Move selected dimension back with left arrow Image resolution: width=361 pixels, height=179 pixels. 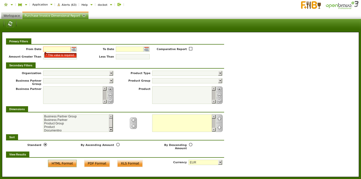(133, 126)
